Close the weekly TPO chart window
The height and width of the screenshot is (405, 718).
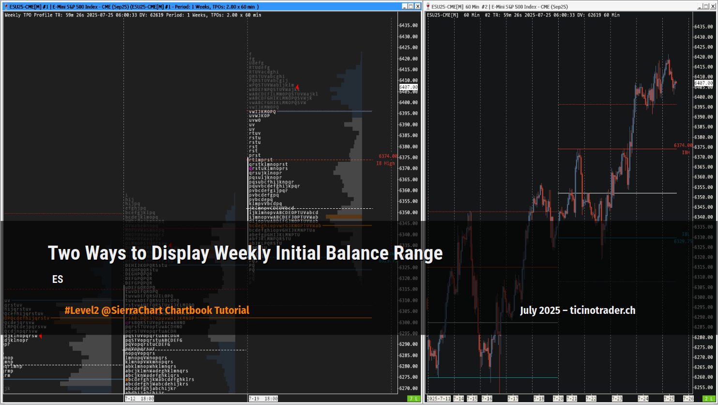pos(418,6)
